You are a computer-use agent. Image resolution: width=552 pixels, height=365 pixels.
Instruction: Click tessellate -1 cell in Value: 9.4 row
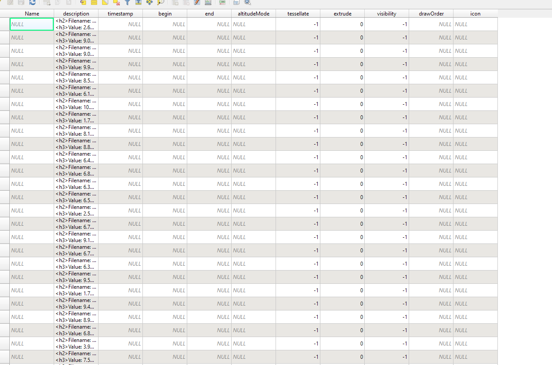coord(298,303)
